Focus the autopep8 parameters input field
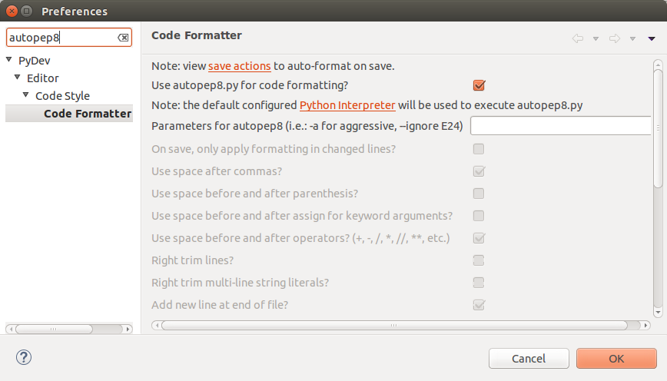 coord(561,126)
